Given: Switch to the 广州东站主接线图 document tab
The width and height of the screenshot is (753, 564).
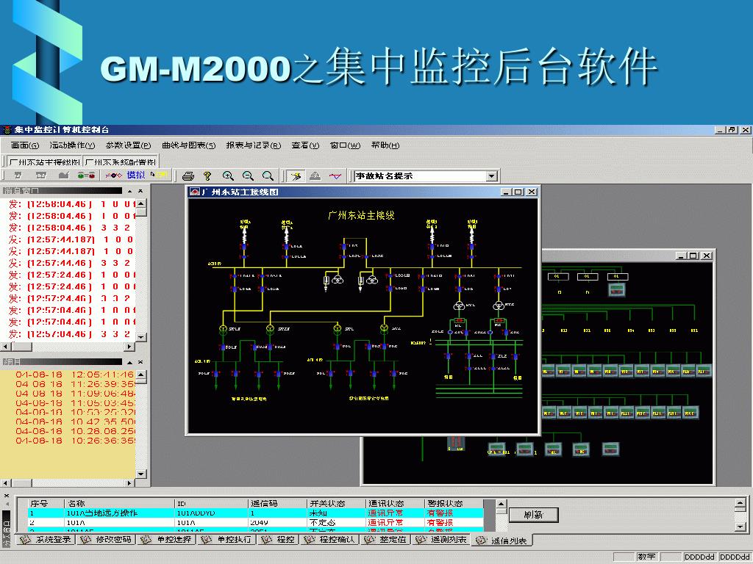Looking at the screenshot, I should click(44, 162).
